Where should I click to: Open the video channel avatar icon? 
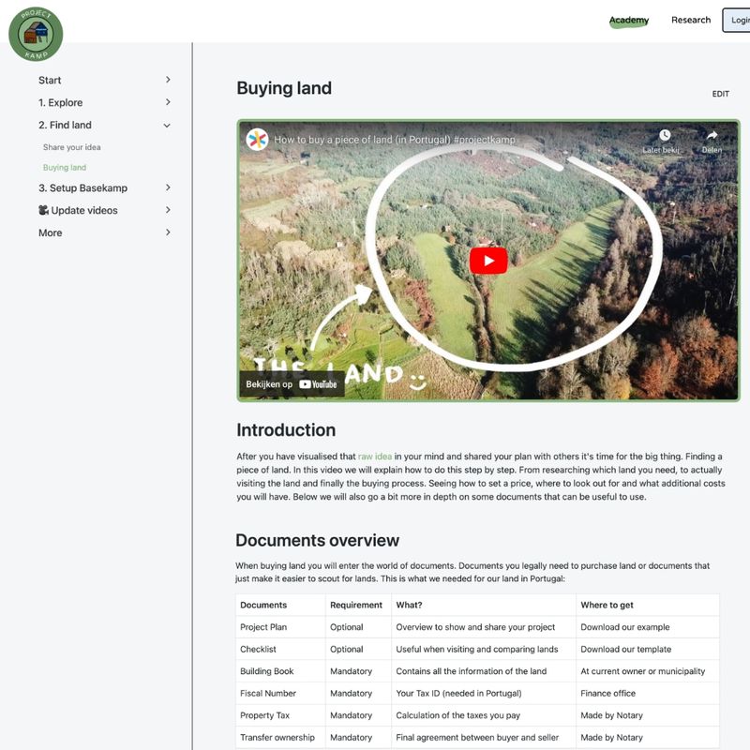[257, 140]
